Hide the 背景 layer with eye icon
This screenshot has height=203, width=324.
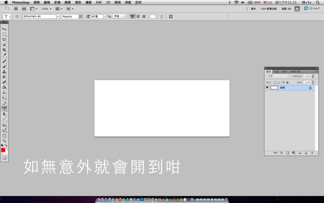(267, 88)
